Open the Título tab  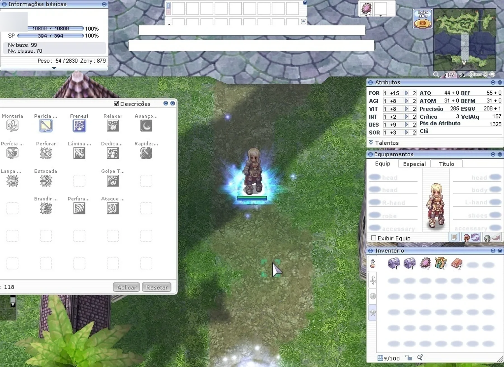pos(447,164)
